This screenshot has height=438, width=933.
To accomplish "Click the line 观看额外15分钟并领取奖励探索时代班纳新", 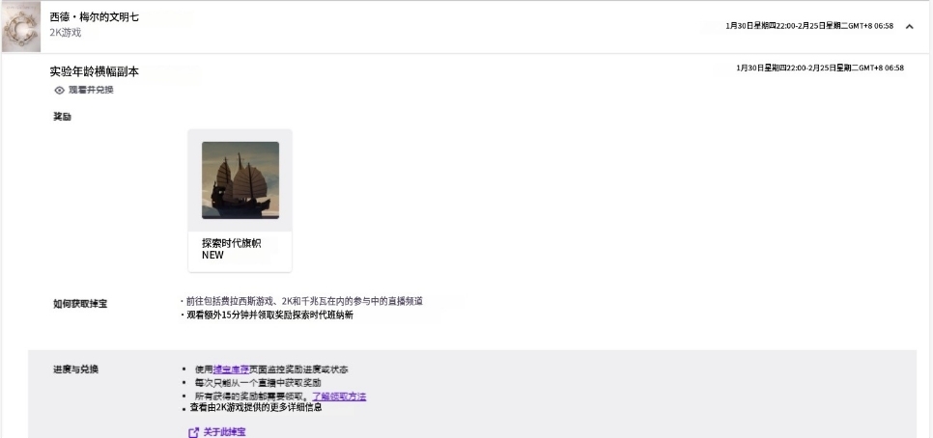I will 269,315.
